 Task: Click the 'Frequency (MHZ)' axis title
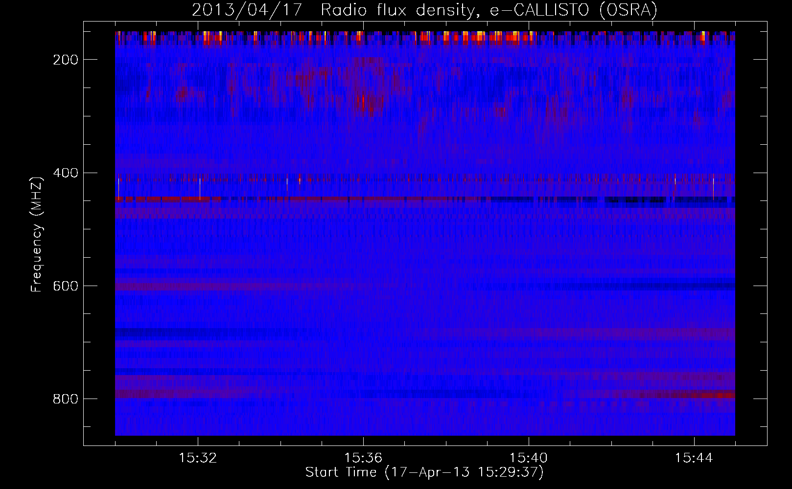pyautogui.click(x=37, y=234)
